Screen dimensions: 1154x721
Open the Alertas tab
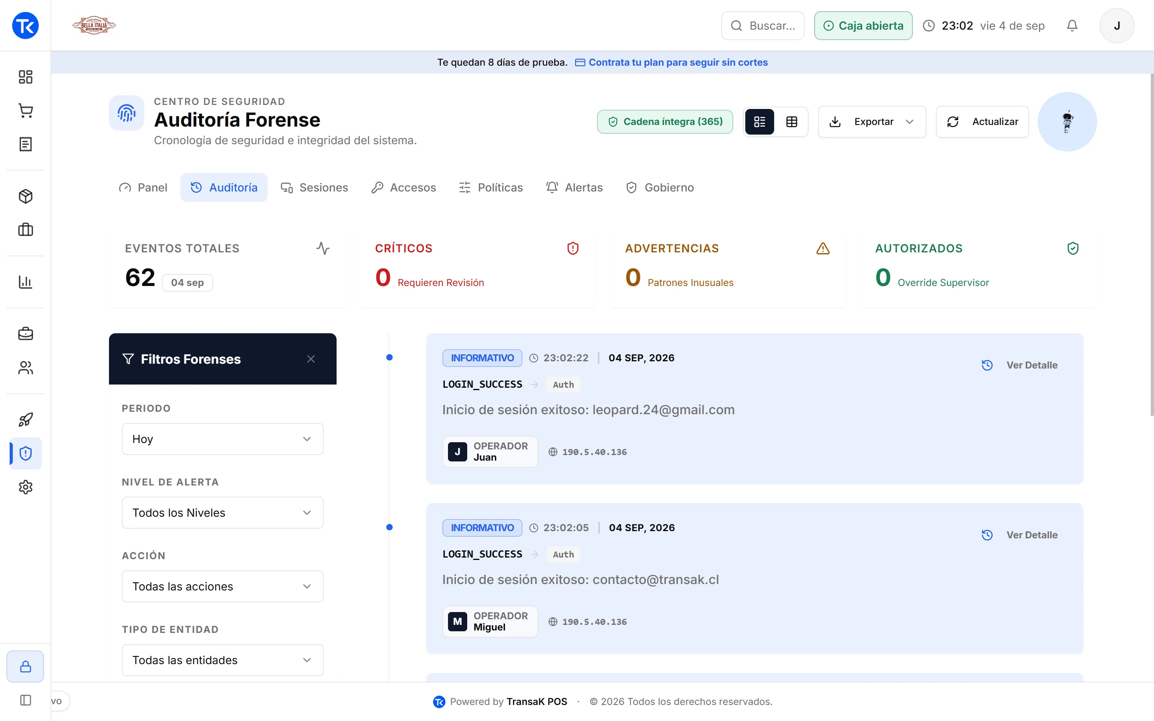click(574, 187)
